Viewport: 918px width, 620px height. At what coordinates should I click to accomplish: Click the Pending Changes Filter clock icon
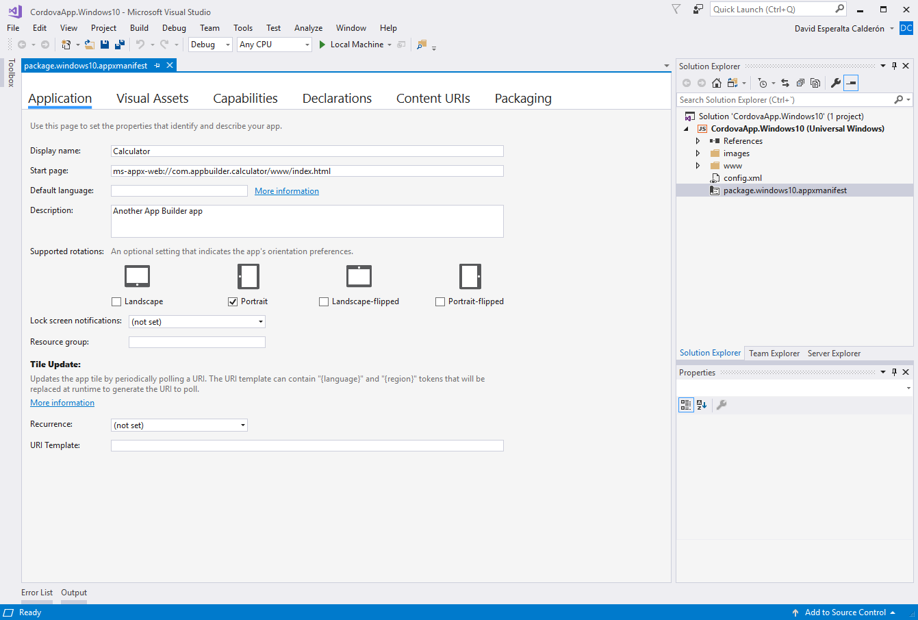[763, 83]
